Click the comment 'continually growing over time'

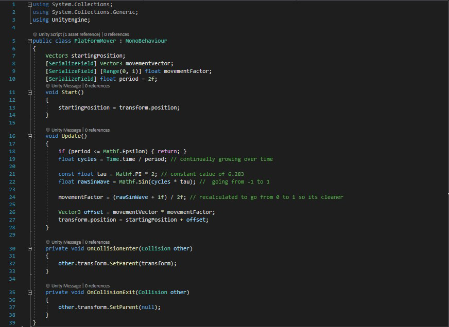coord(226,159)
